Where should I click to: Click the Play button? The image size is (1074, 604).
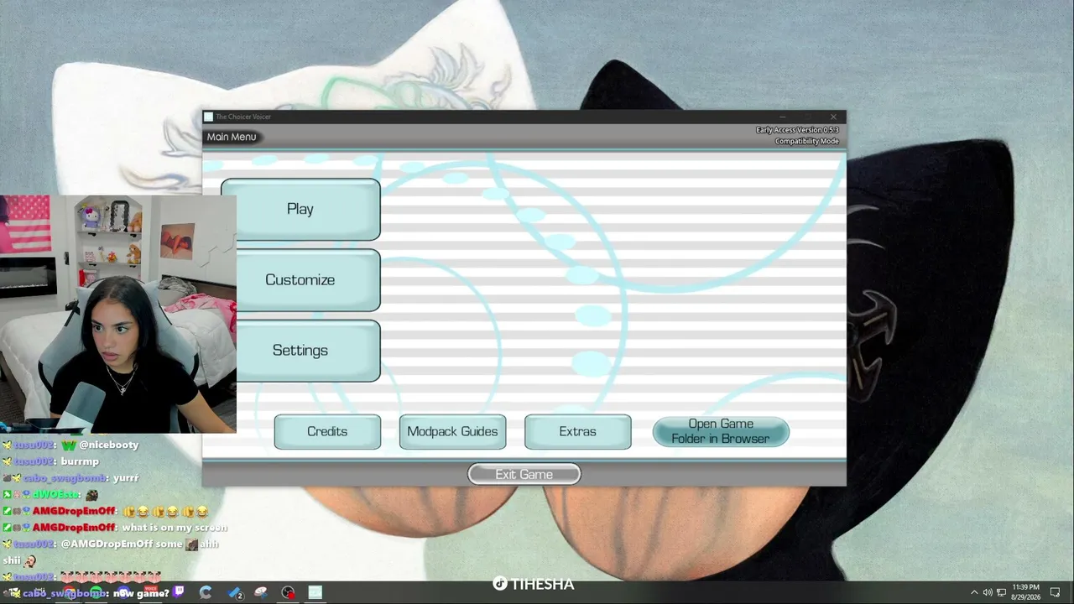[x=300, y=209]
